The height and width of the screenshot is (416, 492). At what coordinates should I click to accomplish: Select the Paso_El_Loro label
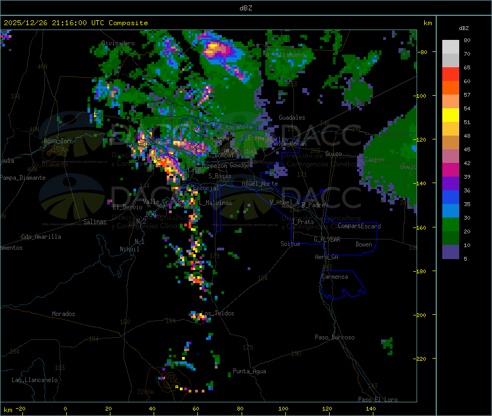(378, 400)
